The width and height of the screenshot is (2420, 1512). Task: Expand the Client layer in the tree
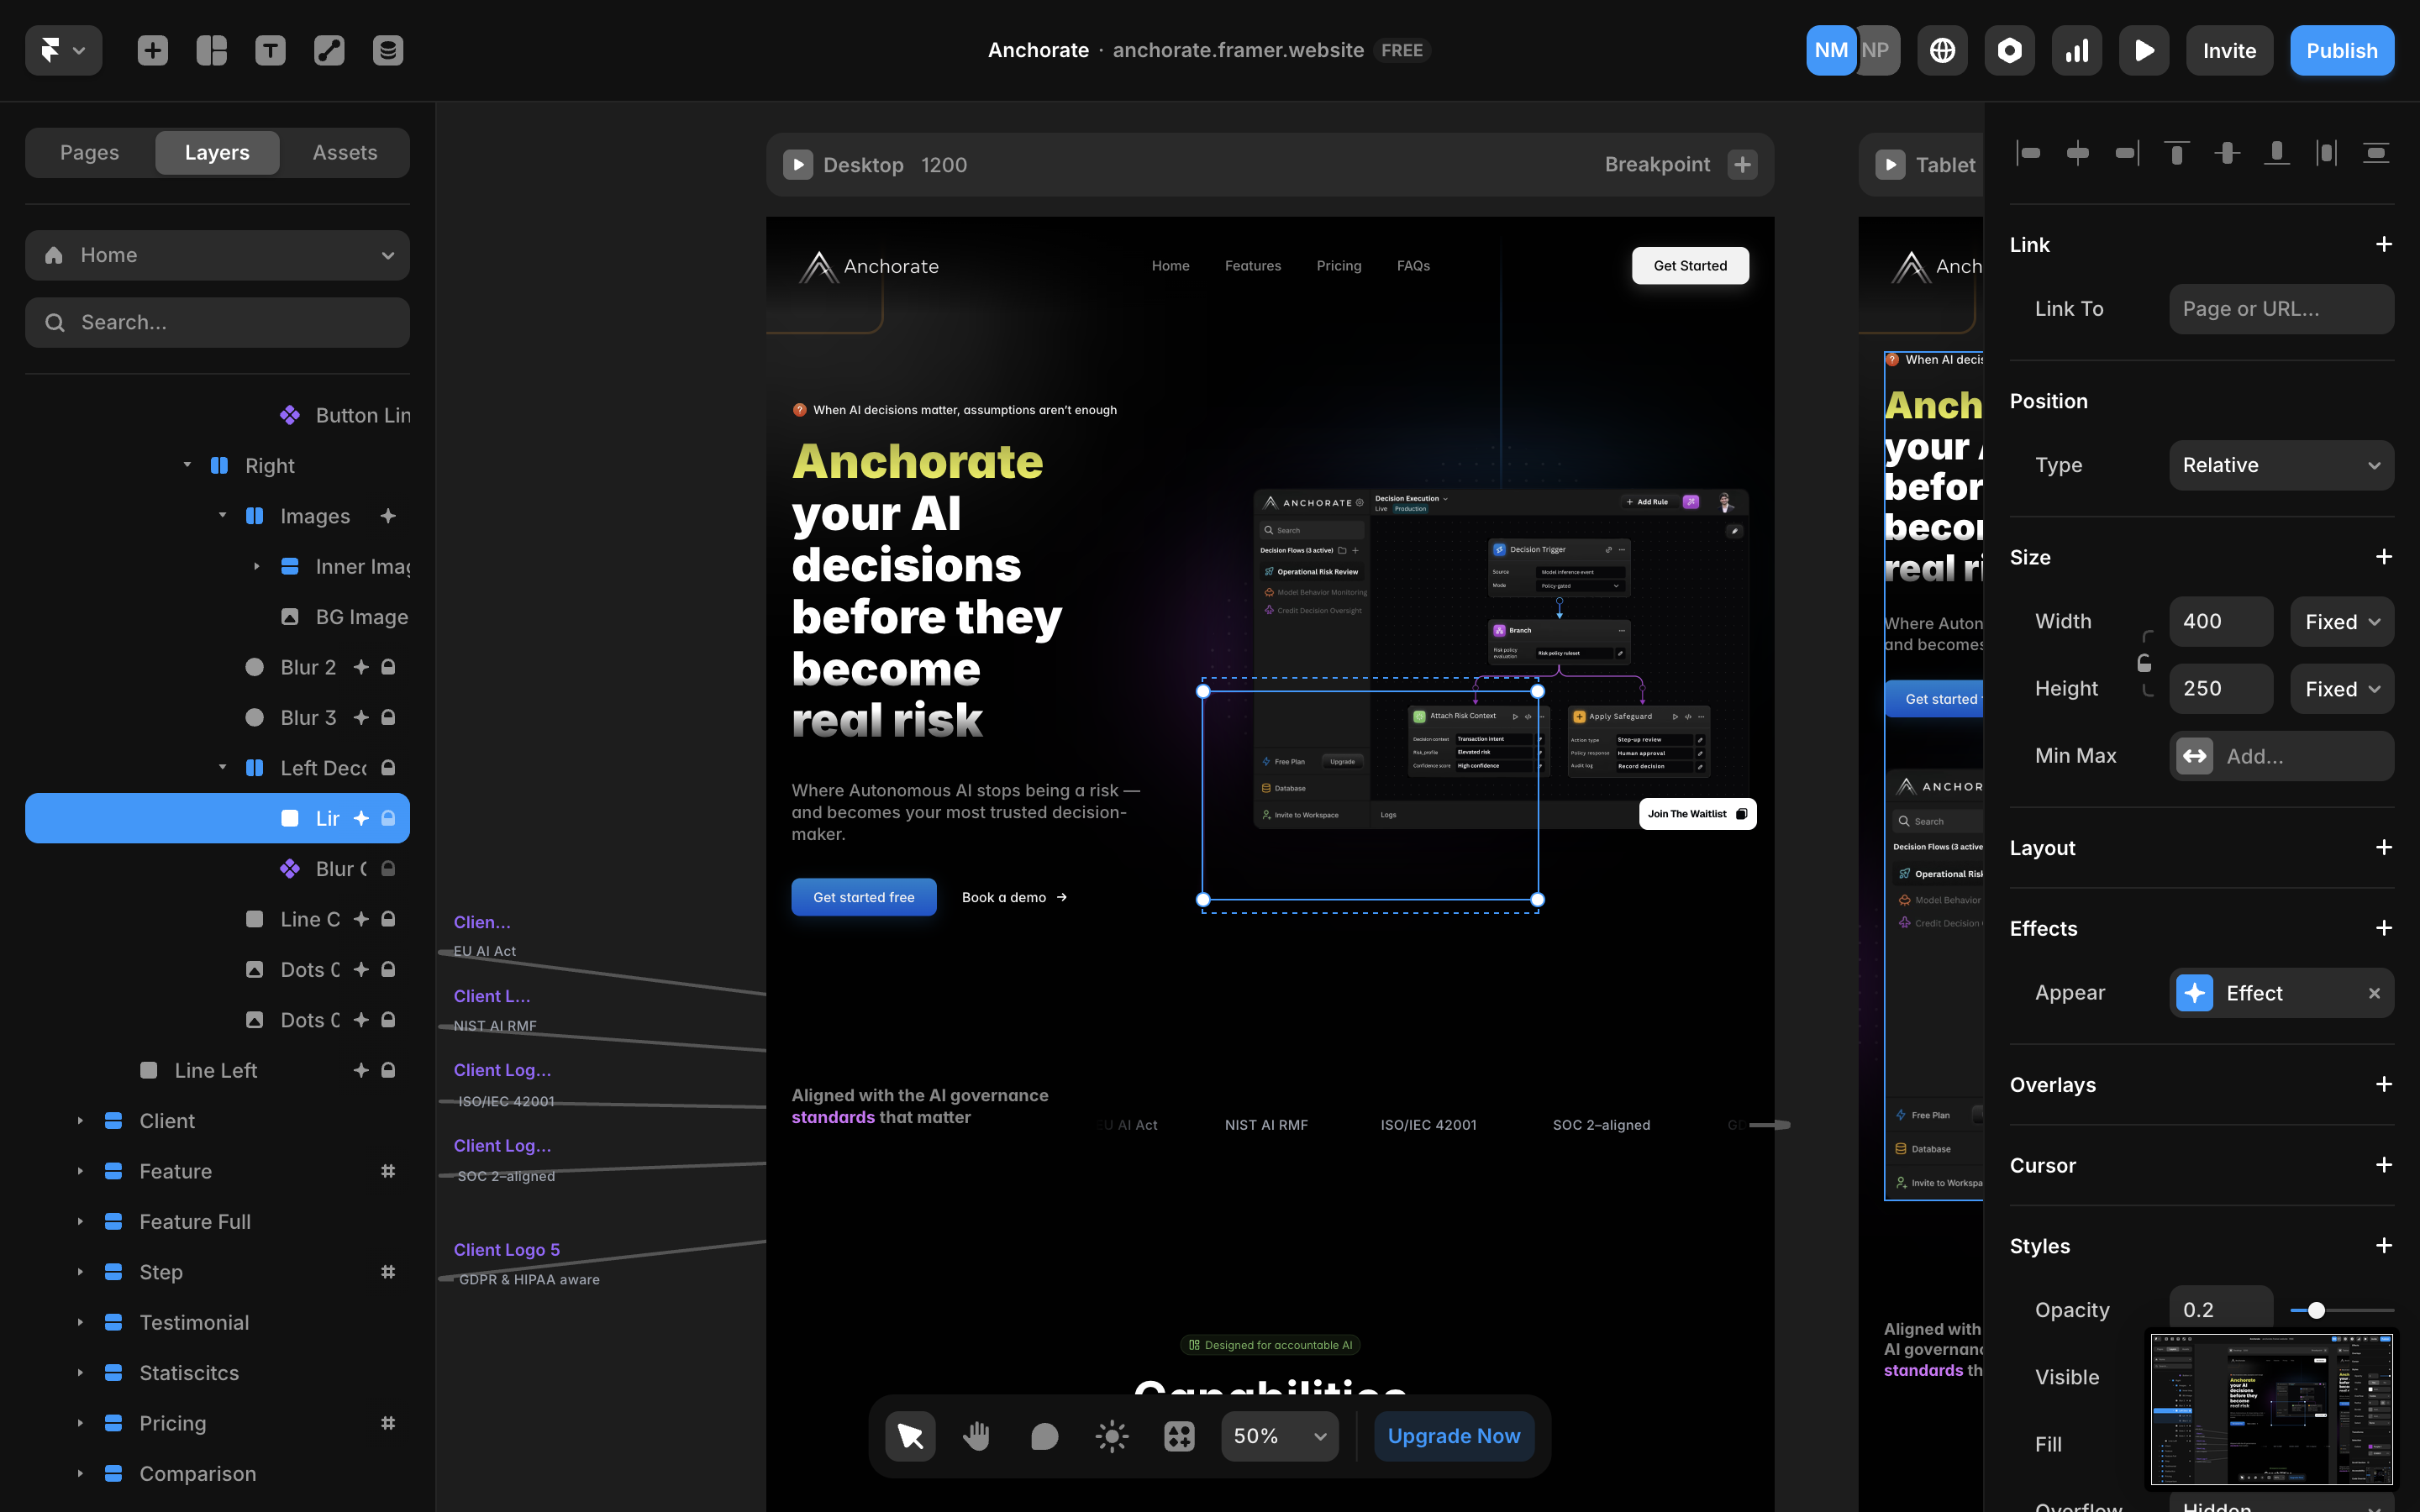click(80, 1121)
